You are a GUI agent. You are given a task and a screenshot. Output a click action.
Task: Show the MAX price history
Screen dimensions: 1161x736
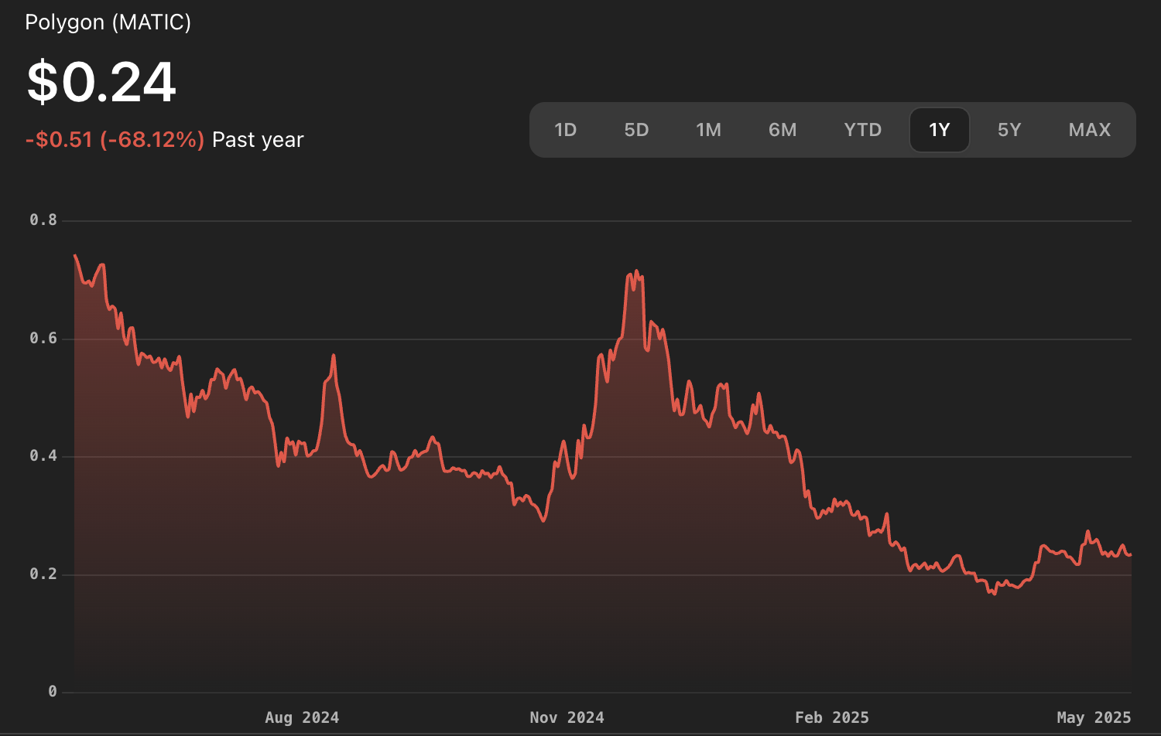coord(1089,130)
